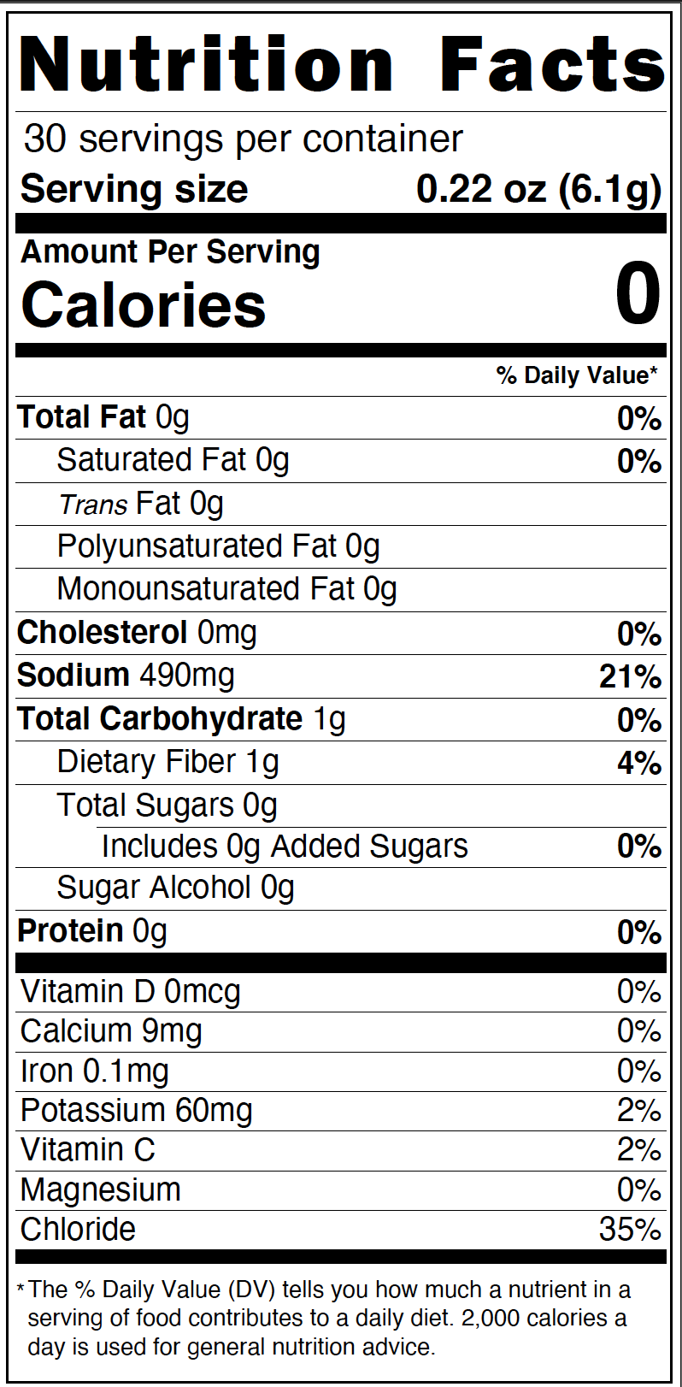Screen dimensions: 682x1387
Task: Click the Saturated Fat 0g line
Action: click(x=173, y=460)
